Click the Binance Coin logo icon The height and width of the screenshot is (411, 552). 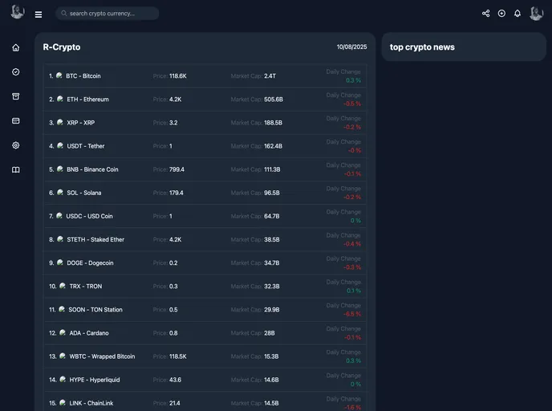pos(60,169)
